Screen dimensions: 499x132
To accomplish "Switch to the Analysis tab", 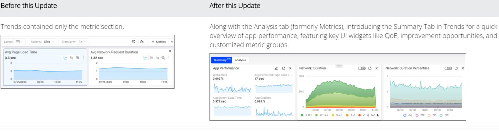I will coord(240,60).
